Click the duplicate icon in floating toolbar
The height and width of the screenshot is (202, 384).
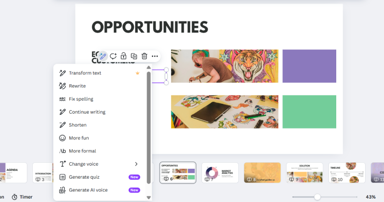click(134, 56)
